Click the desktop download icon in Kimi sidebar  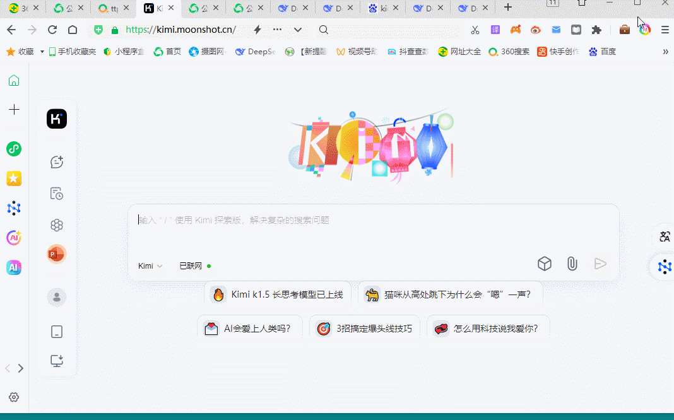click(x=57, y=361)
